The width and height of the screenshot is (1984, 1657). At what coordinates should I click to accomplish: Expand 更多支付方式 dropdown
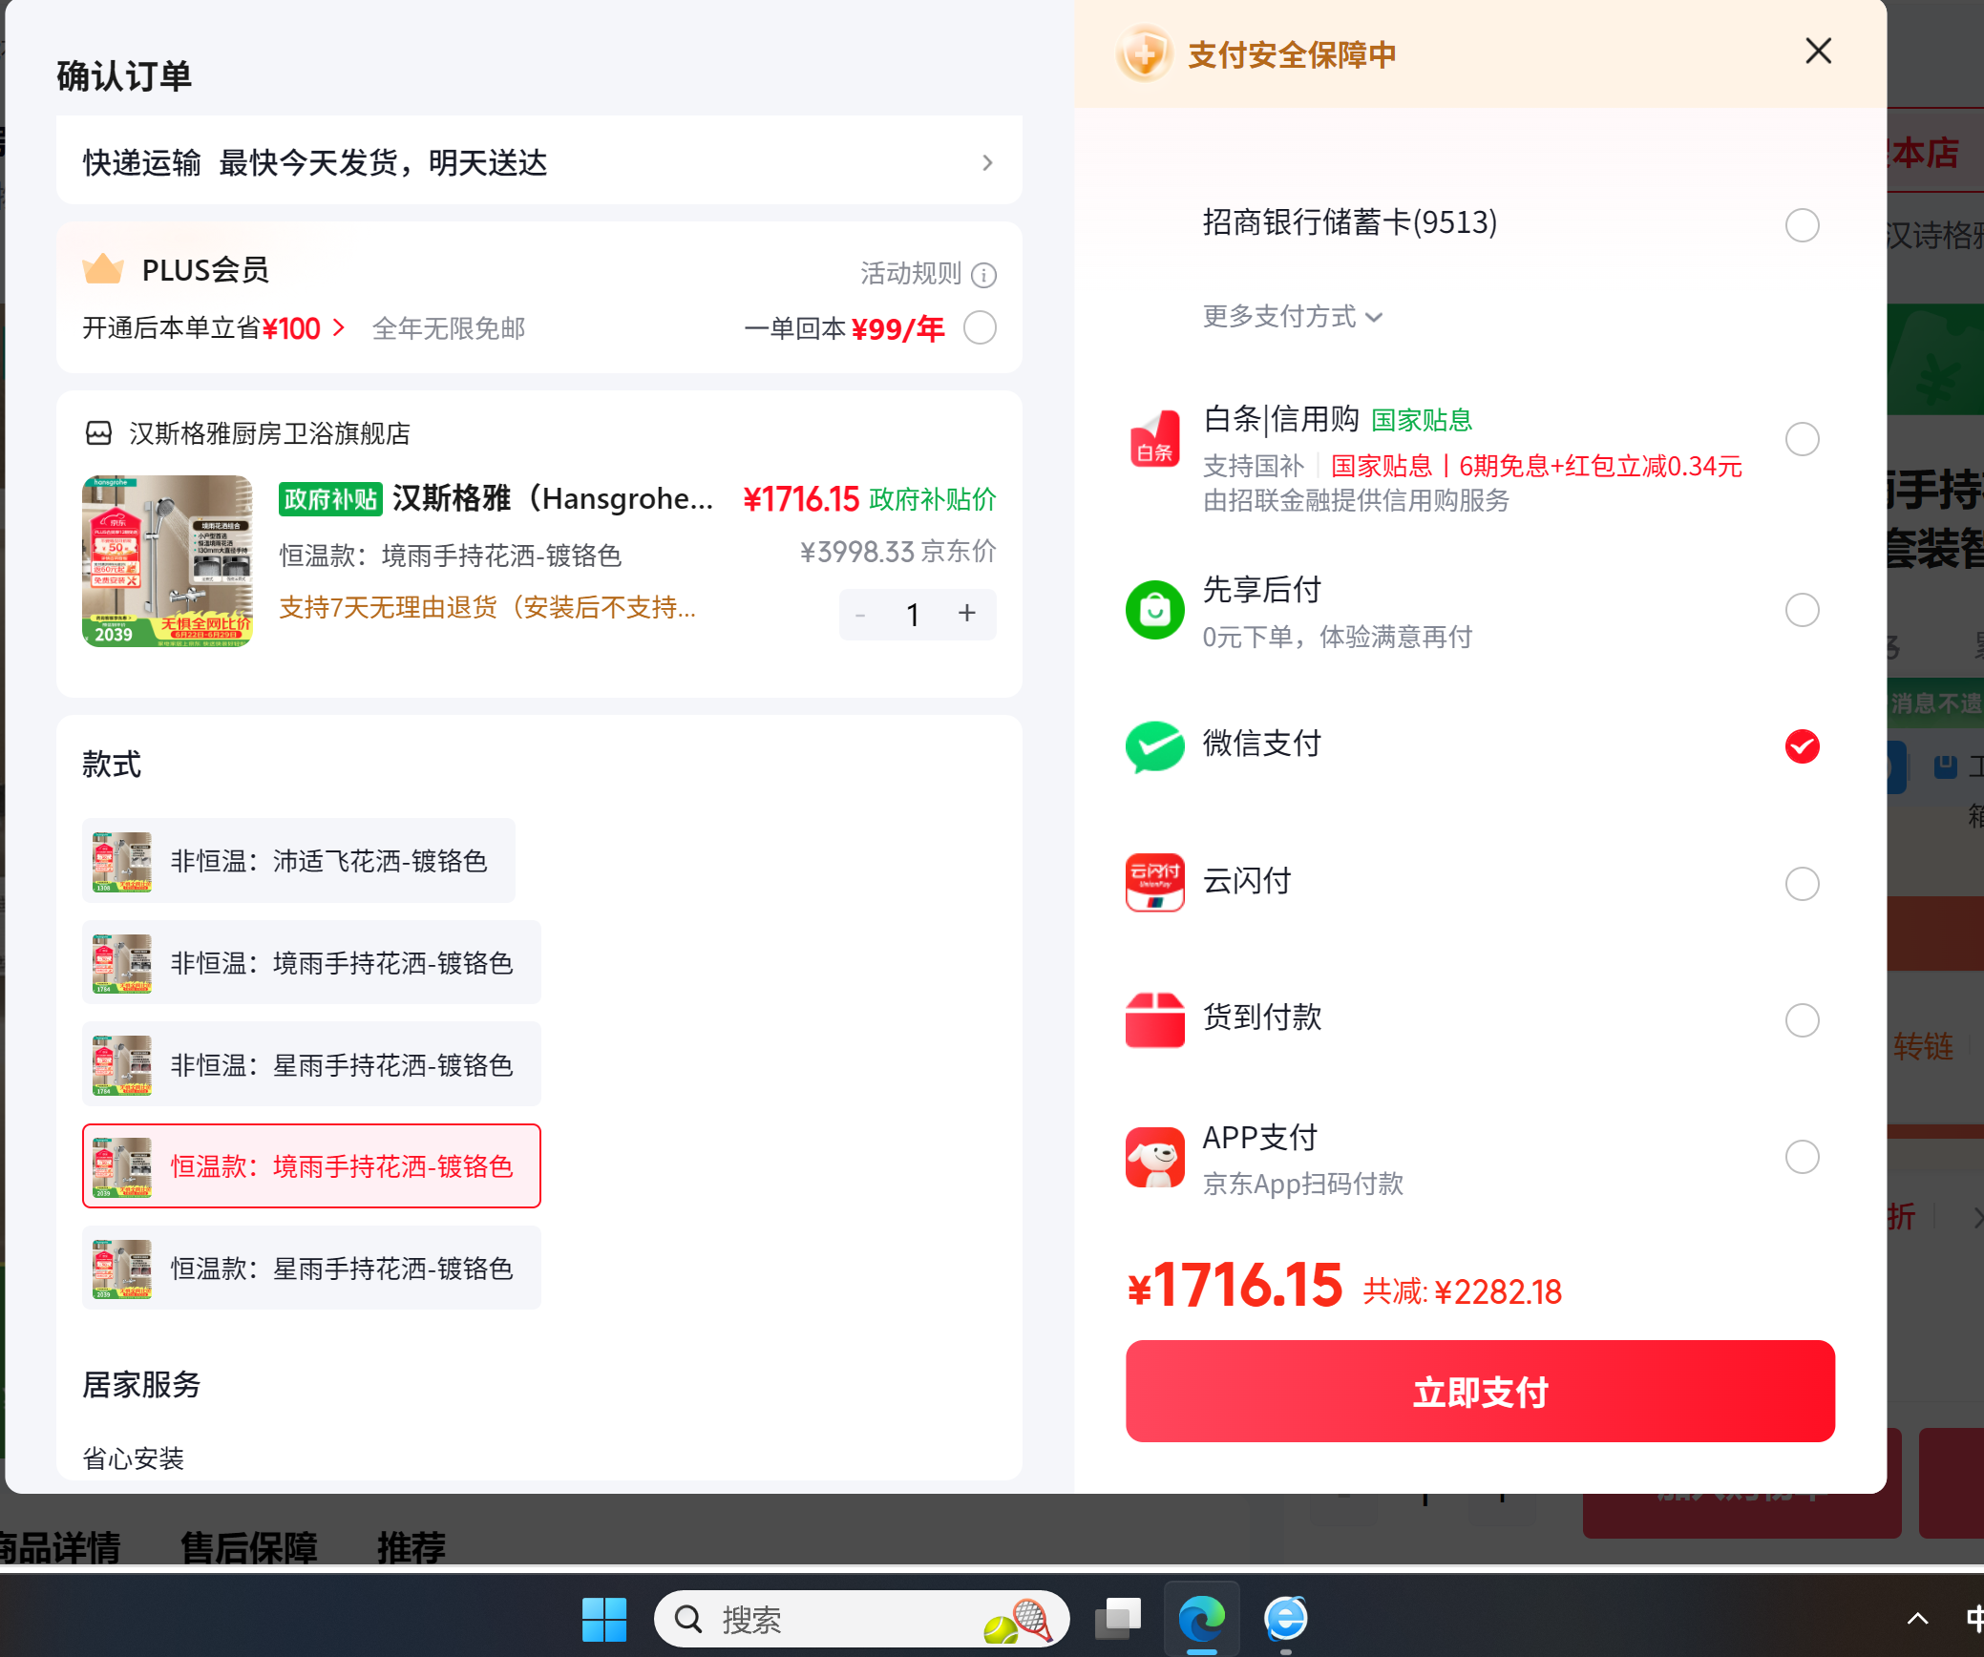pyautogui.click(x=1292, y=316)
